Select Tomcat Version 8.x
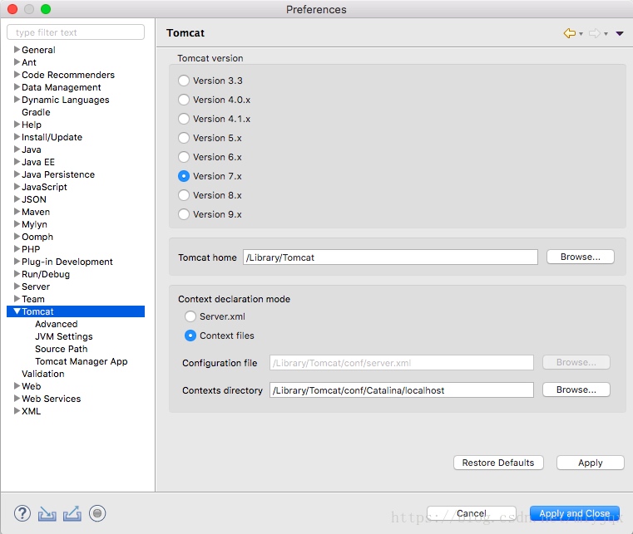The width and height of the screenshot is (633, 534). click(184, 195)
